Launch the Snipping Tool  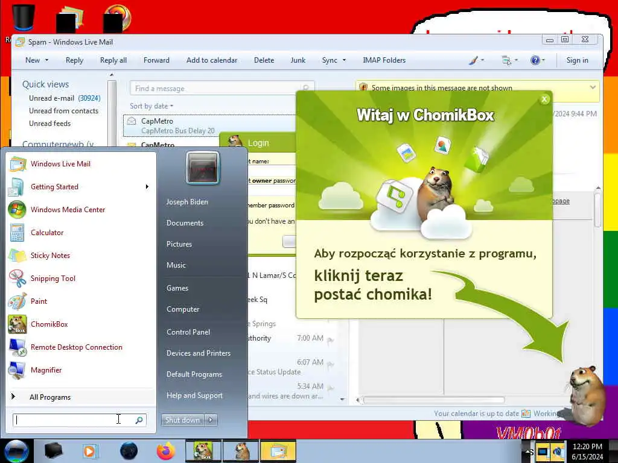click(x=53, y=279)
